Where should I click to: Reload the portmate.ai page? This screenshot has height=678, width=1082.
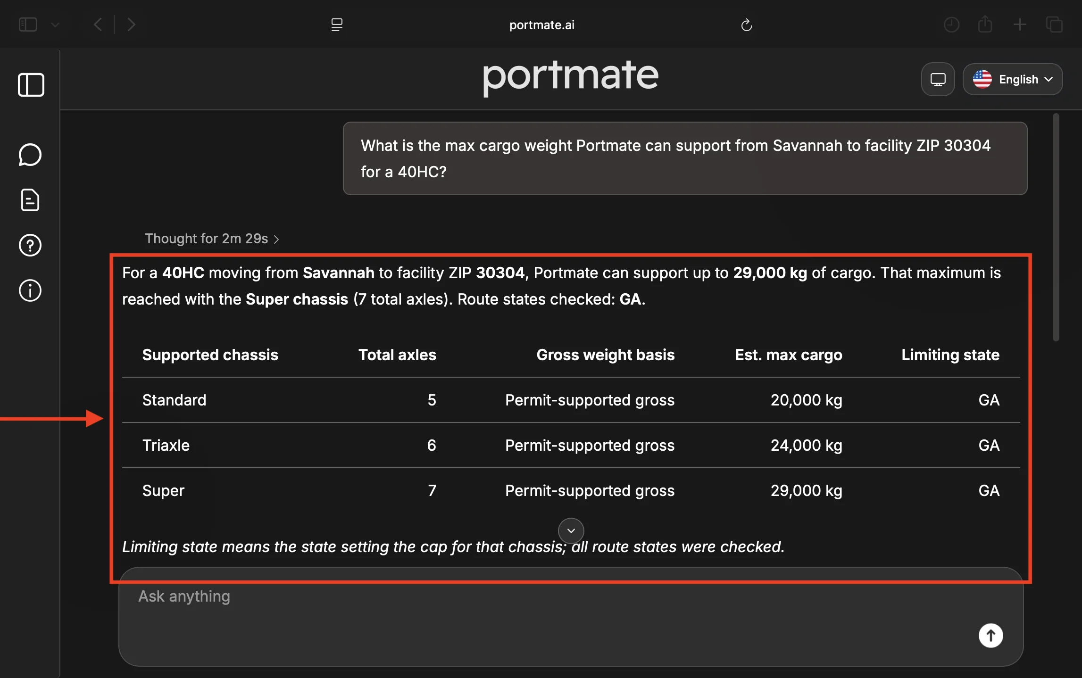tap(746, 25)
